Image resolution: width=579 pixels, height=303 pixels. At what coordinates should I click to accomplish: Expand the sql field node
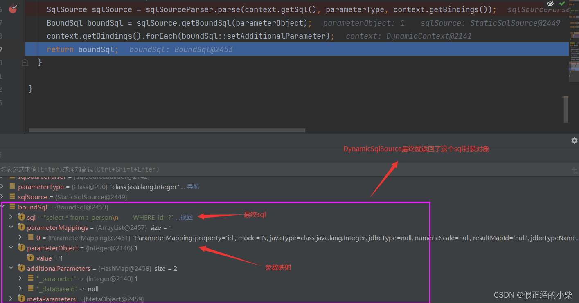[x=11, y=217]
